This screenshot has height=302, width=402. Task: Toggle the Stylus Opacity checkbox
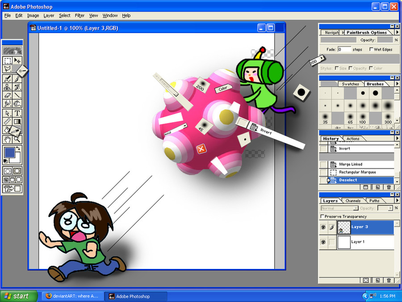pos(351,68)
